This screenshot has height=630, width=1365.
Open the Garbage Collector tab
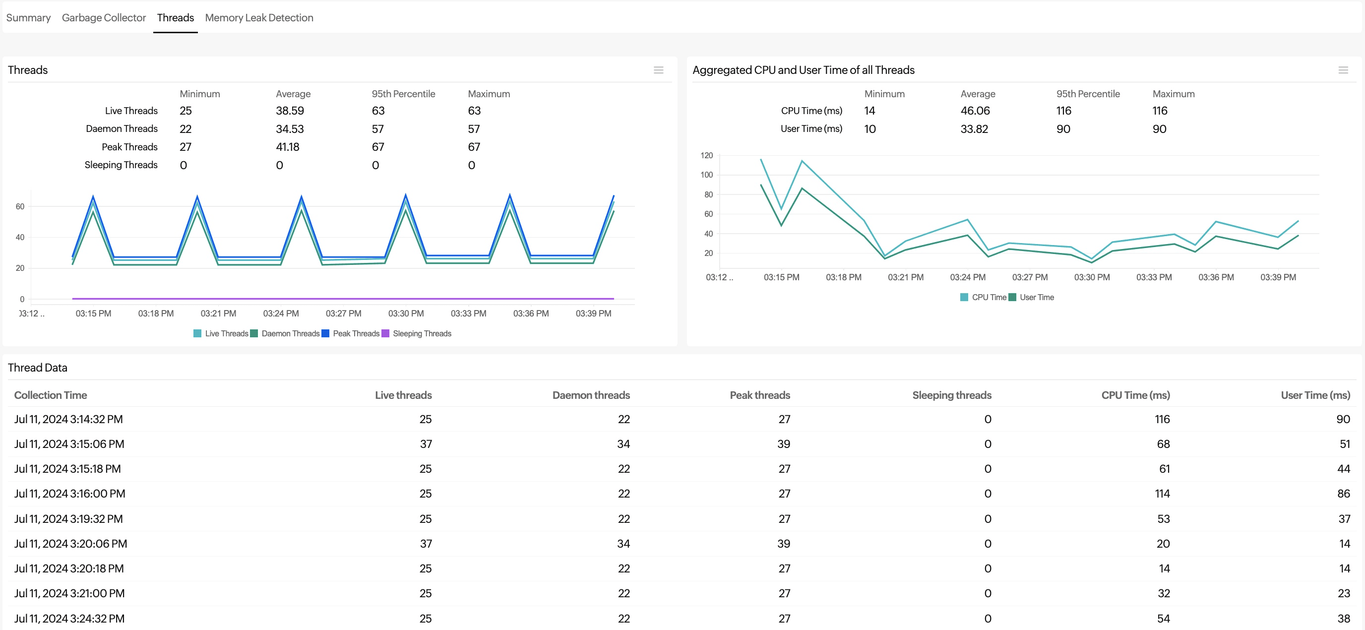tap(103, 17)
